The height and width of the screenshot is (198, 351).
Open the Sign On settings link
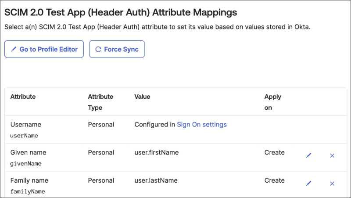[202, 125]
